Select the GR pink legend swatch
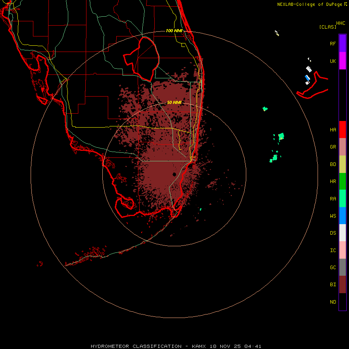The height and width of the screenshot is (349, 349). 342,147
